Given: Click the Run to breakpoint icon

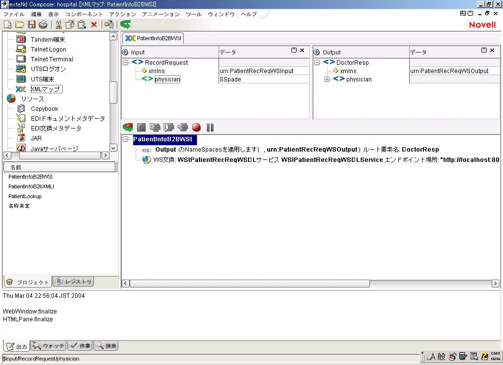Looking at the screenshot, I should [183, 128].
